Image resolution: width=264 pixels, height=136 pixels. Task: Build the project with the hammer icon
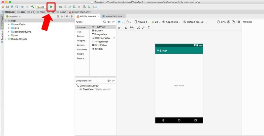(x=33, y=7)
